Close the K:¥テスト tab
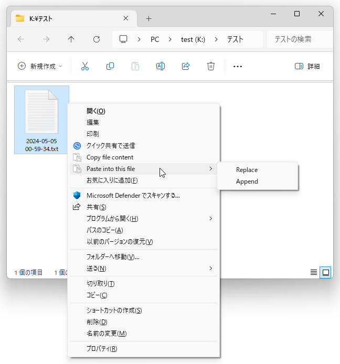This screenshot has height=364, width=340. 125,18
